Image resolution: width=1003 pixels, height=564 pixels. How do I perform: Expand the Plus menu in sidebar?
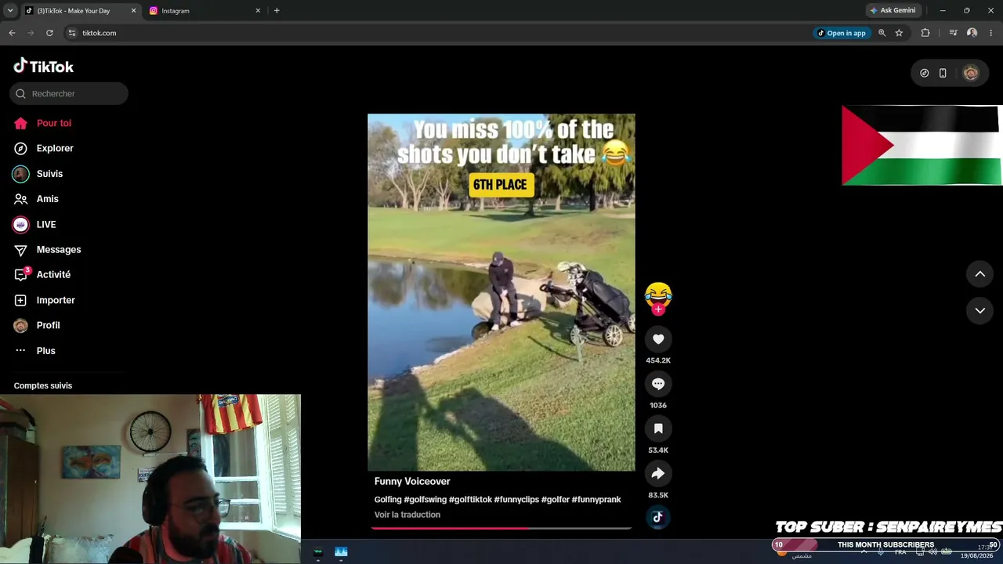(35, 350)
